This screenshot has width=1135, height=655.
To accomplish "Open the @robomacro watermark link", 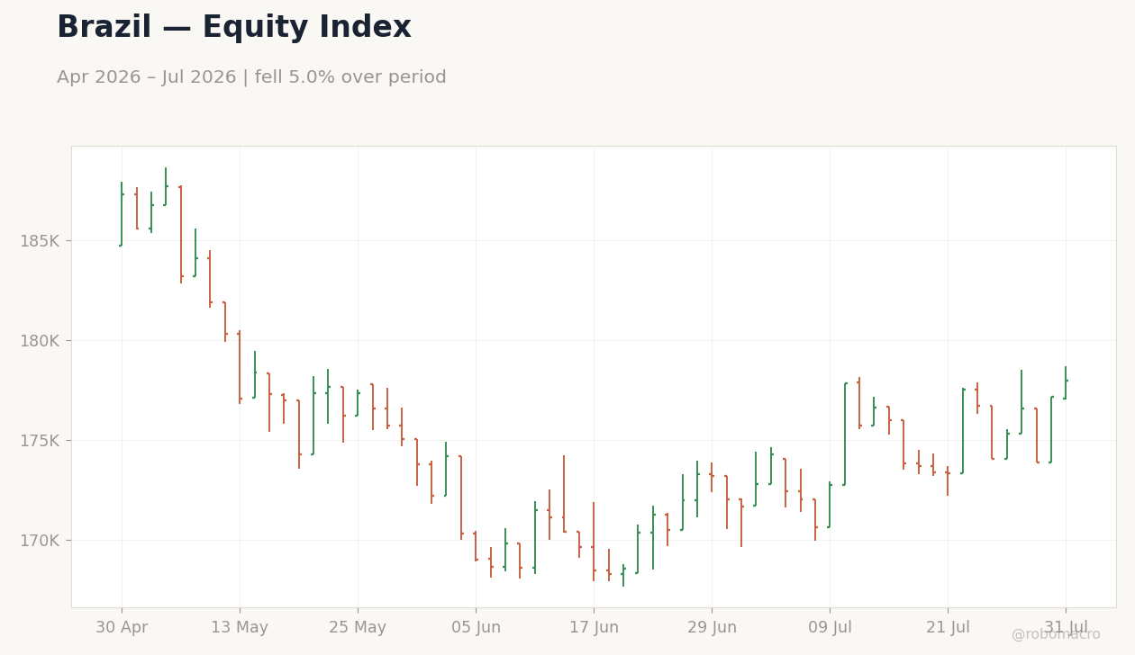I will (x=1056, y=634).
